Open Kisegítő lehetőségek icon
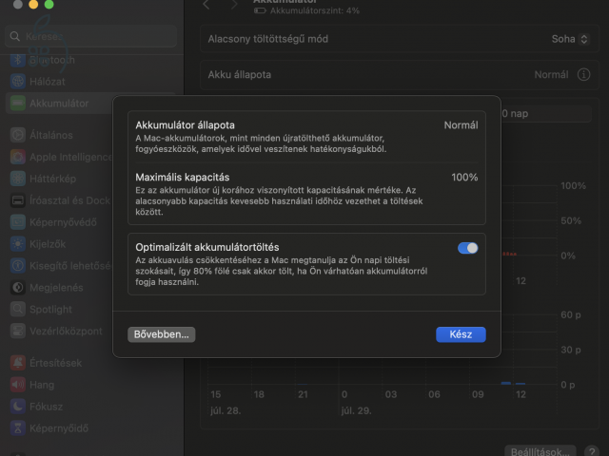The image size is (609, 456). (x=18, y=266)
